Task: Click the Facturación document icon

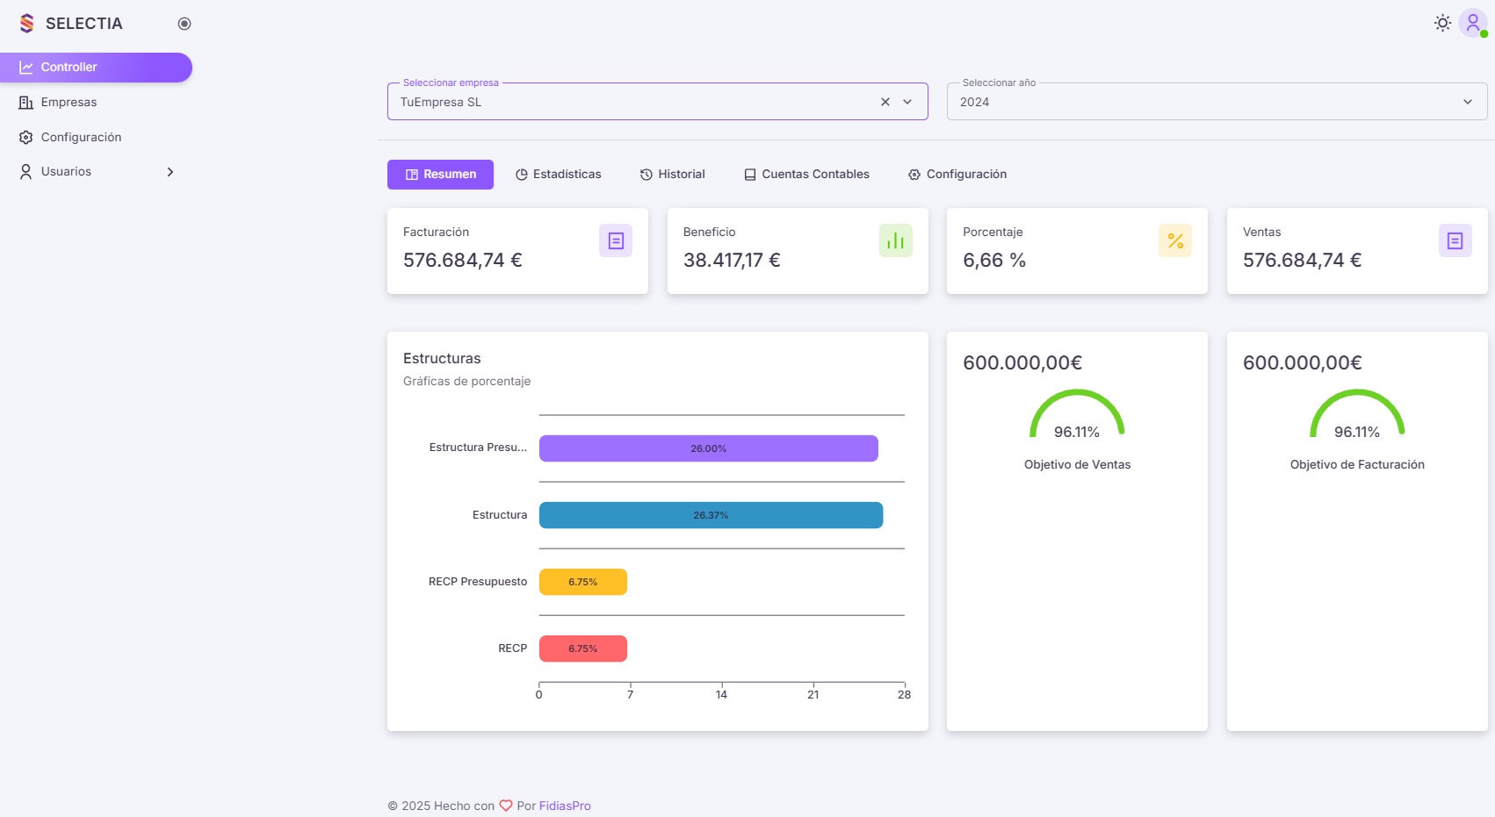Action: point(616,240)
